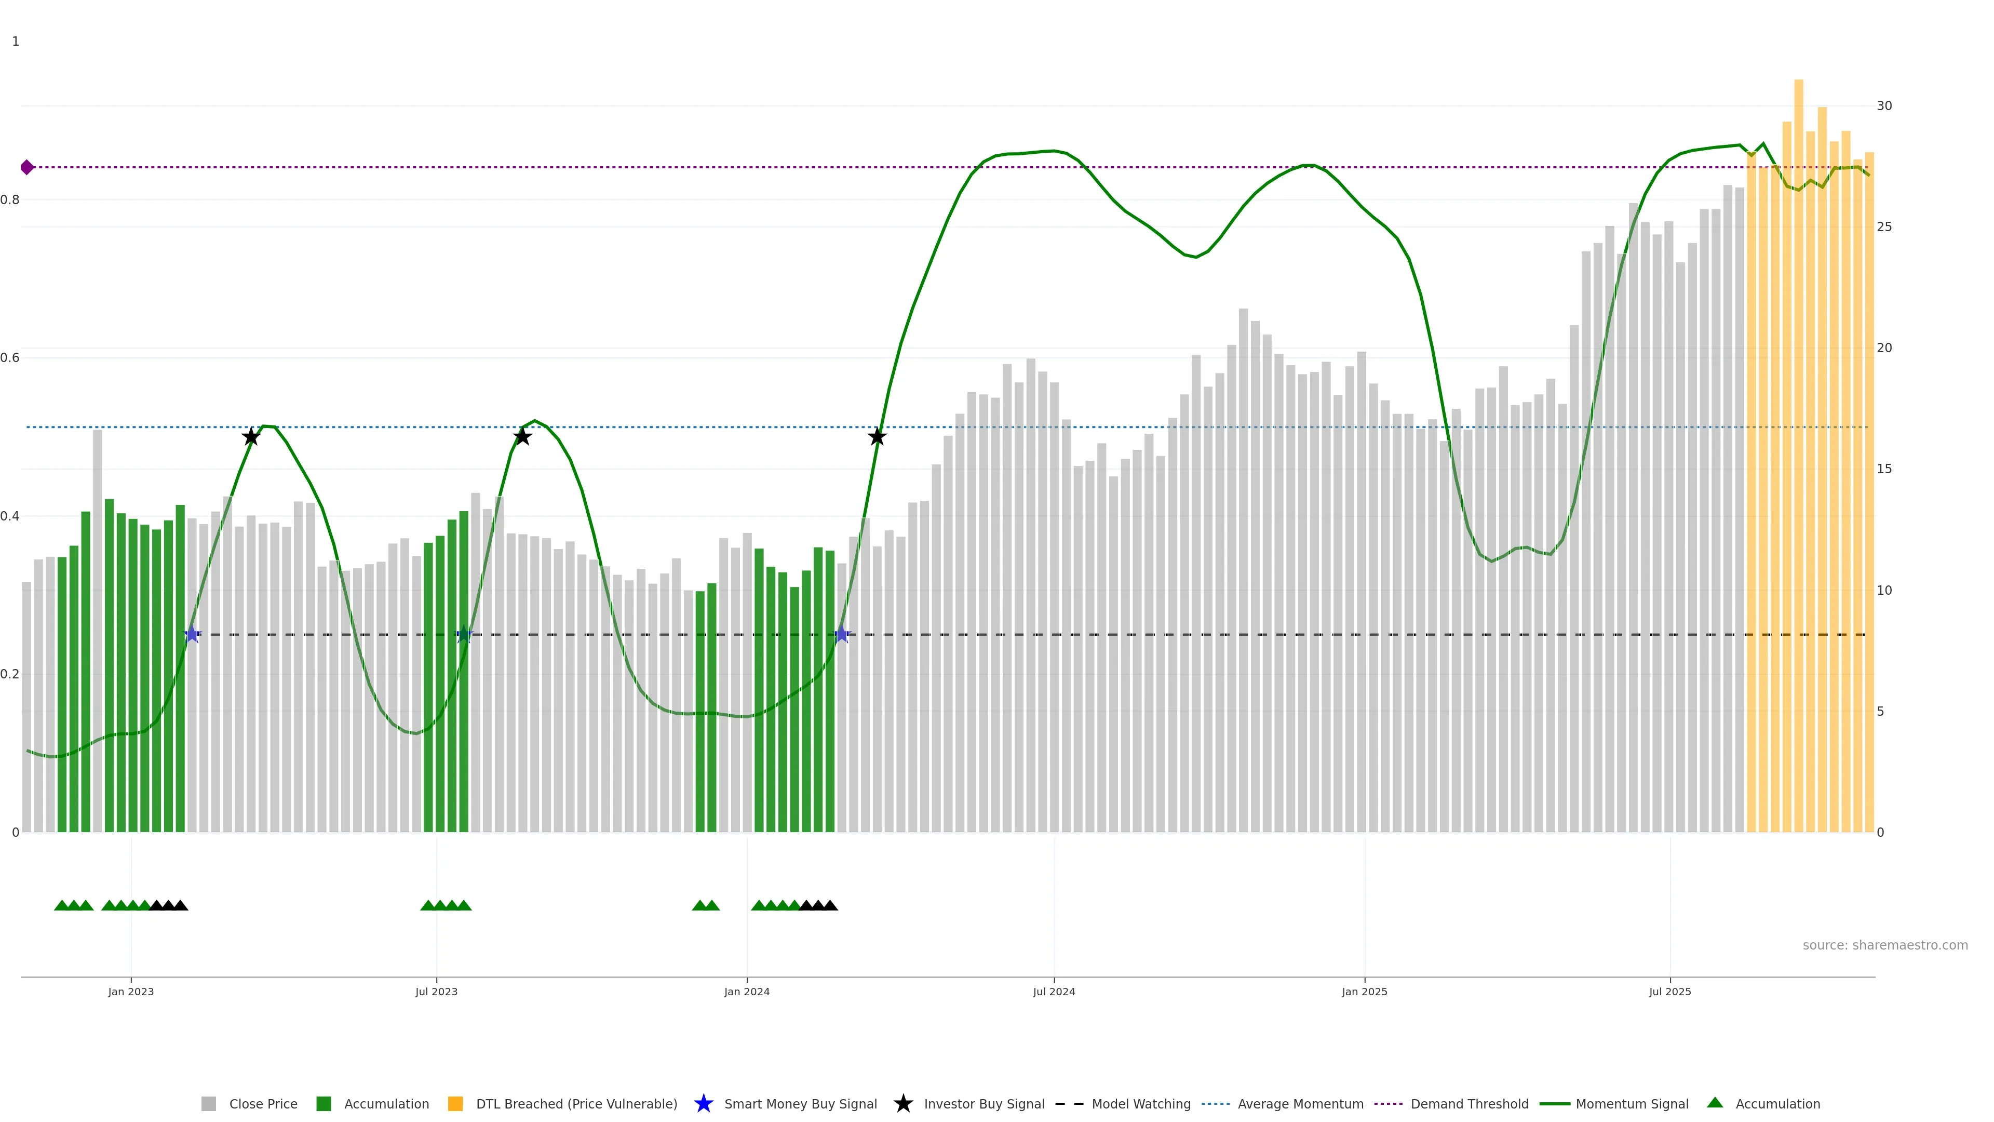Toggle the green Accumulation bars legend entry

tap(386, 1103)
